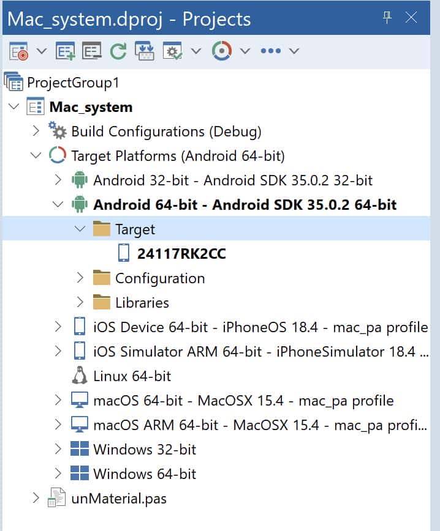Click the View project toolbar icon
Image resolution: width=440 pixels, height=531 pixels.
(x=18, y=51)
